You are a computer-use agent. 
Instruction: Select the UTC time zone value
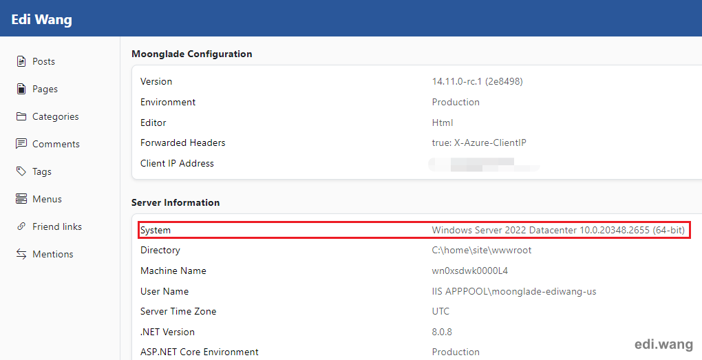point(440,312)
